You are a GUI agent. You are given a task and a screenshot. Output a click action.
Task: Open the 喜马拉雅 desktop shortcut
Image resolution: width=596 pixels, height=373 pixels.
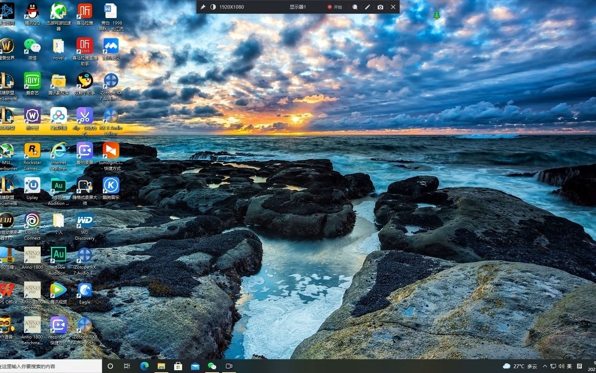coord(85,14)
